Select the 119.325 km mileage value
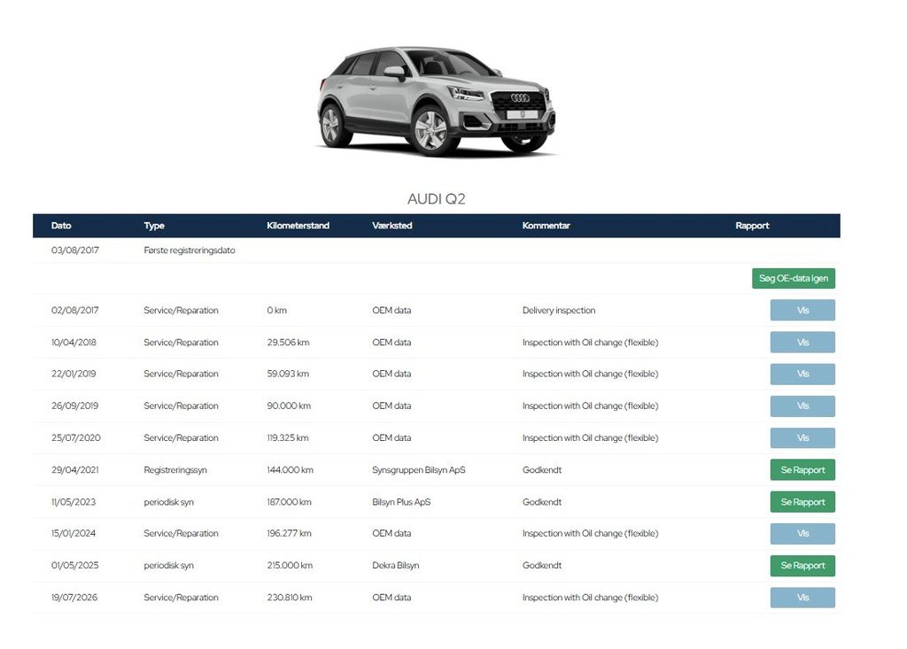 point(288,438)
